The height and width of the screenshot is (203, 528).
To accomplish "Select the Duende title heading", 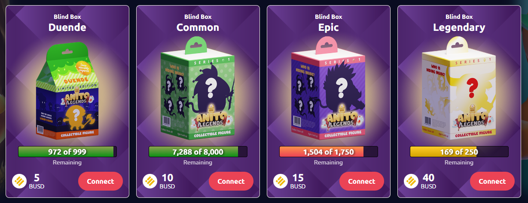I will pyautogui.click(x=67, y=27).
